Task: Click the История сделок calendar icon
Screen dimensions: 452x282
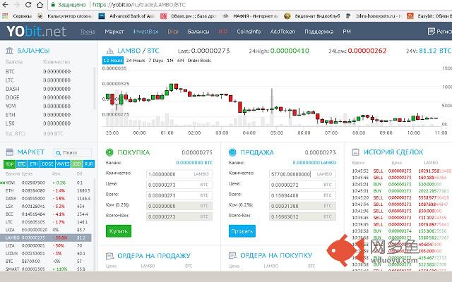Action: point(355,152)
